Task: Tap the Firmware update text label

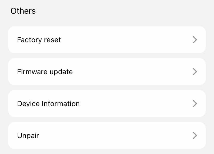Action: [45, 72]
